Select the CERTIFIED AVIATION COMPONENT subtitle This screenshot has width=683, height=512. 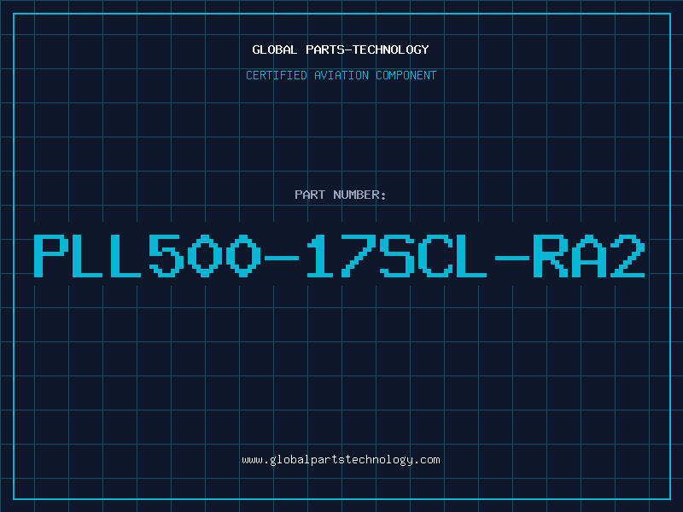341,75
